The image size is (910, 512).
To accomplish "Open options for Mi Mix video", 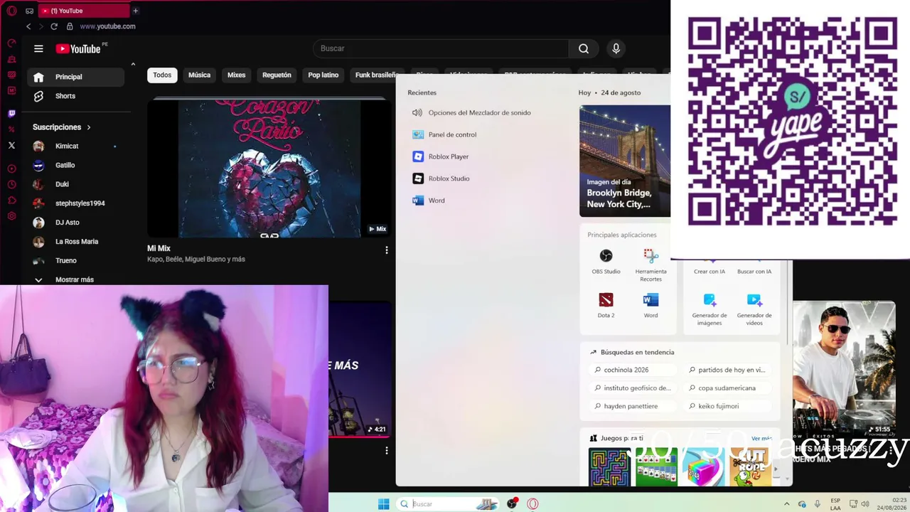I will (x=387, y=250).
